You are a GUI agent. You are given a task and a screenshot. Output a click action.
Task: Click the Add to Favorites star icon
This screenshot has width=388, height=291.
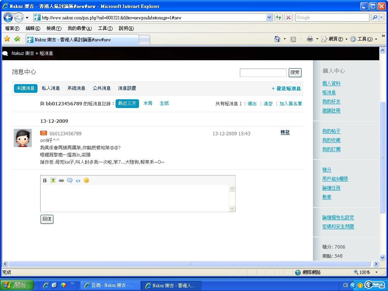17,39
